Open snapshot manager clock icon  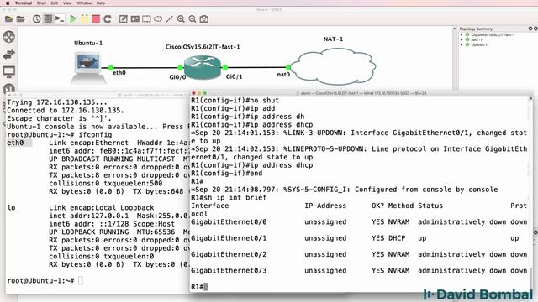coord(36,18)
